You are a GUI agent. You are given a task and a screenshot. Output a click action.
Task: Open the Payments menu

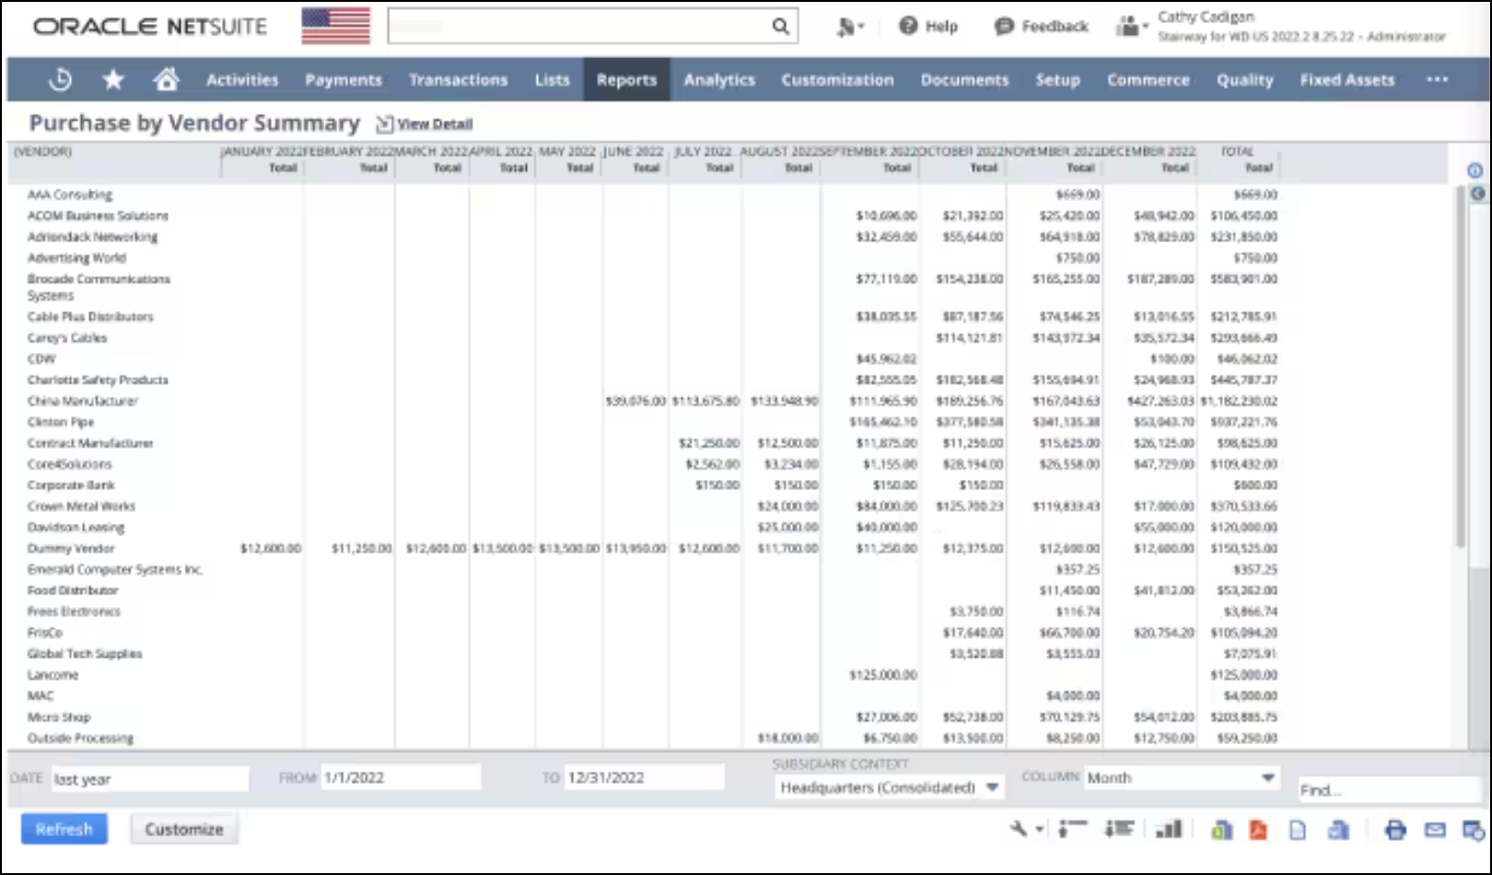point(344,80)
